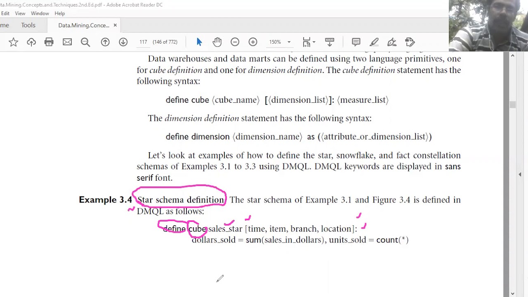
Task: Activate the hand pan tool
Action: (x=217, y=42)
